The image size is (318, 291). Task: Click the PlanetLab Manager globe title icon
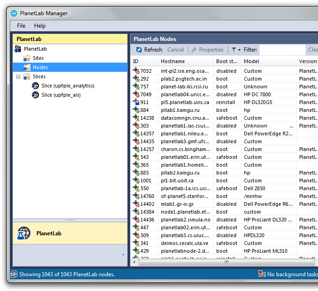pos(14,13)
